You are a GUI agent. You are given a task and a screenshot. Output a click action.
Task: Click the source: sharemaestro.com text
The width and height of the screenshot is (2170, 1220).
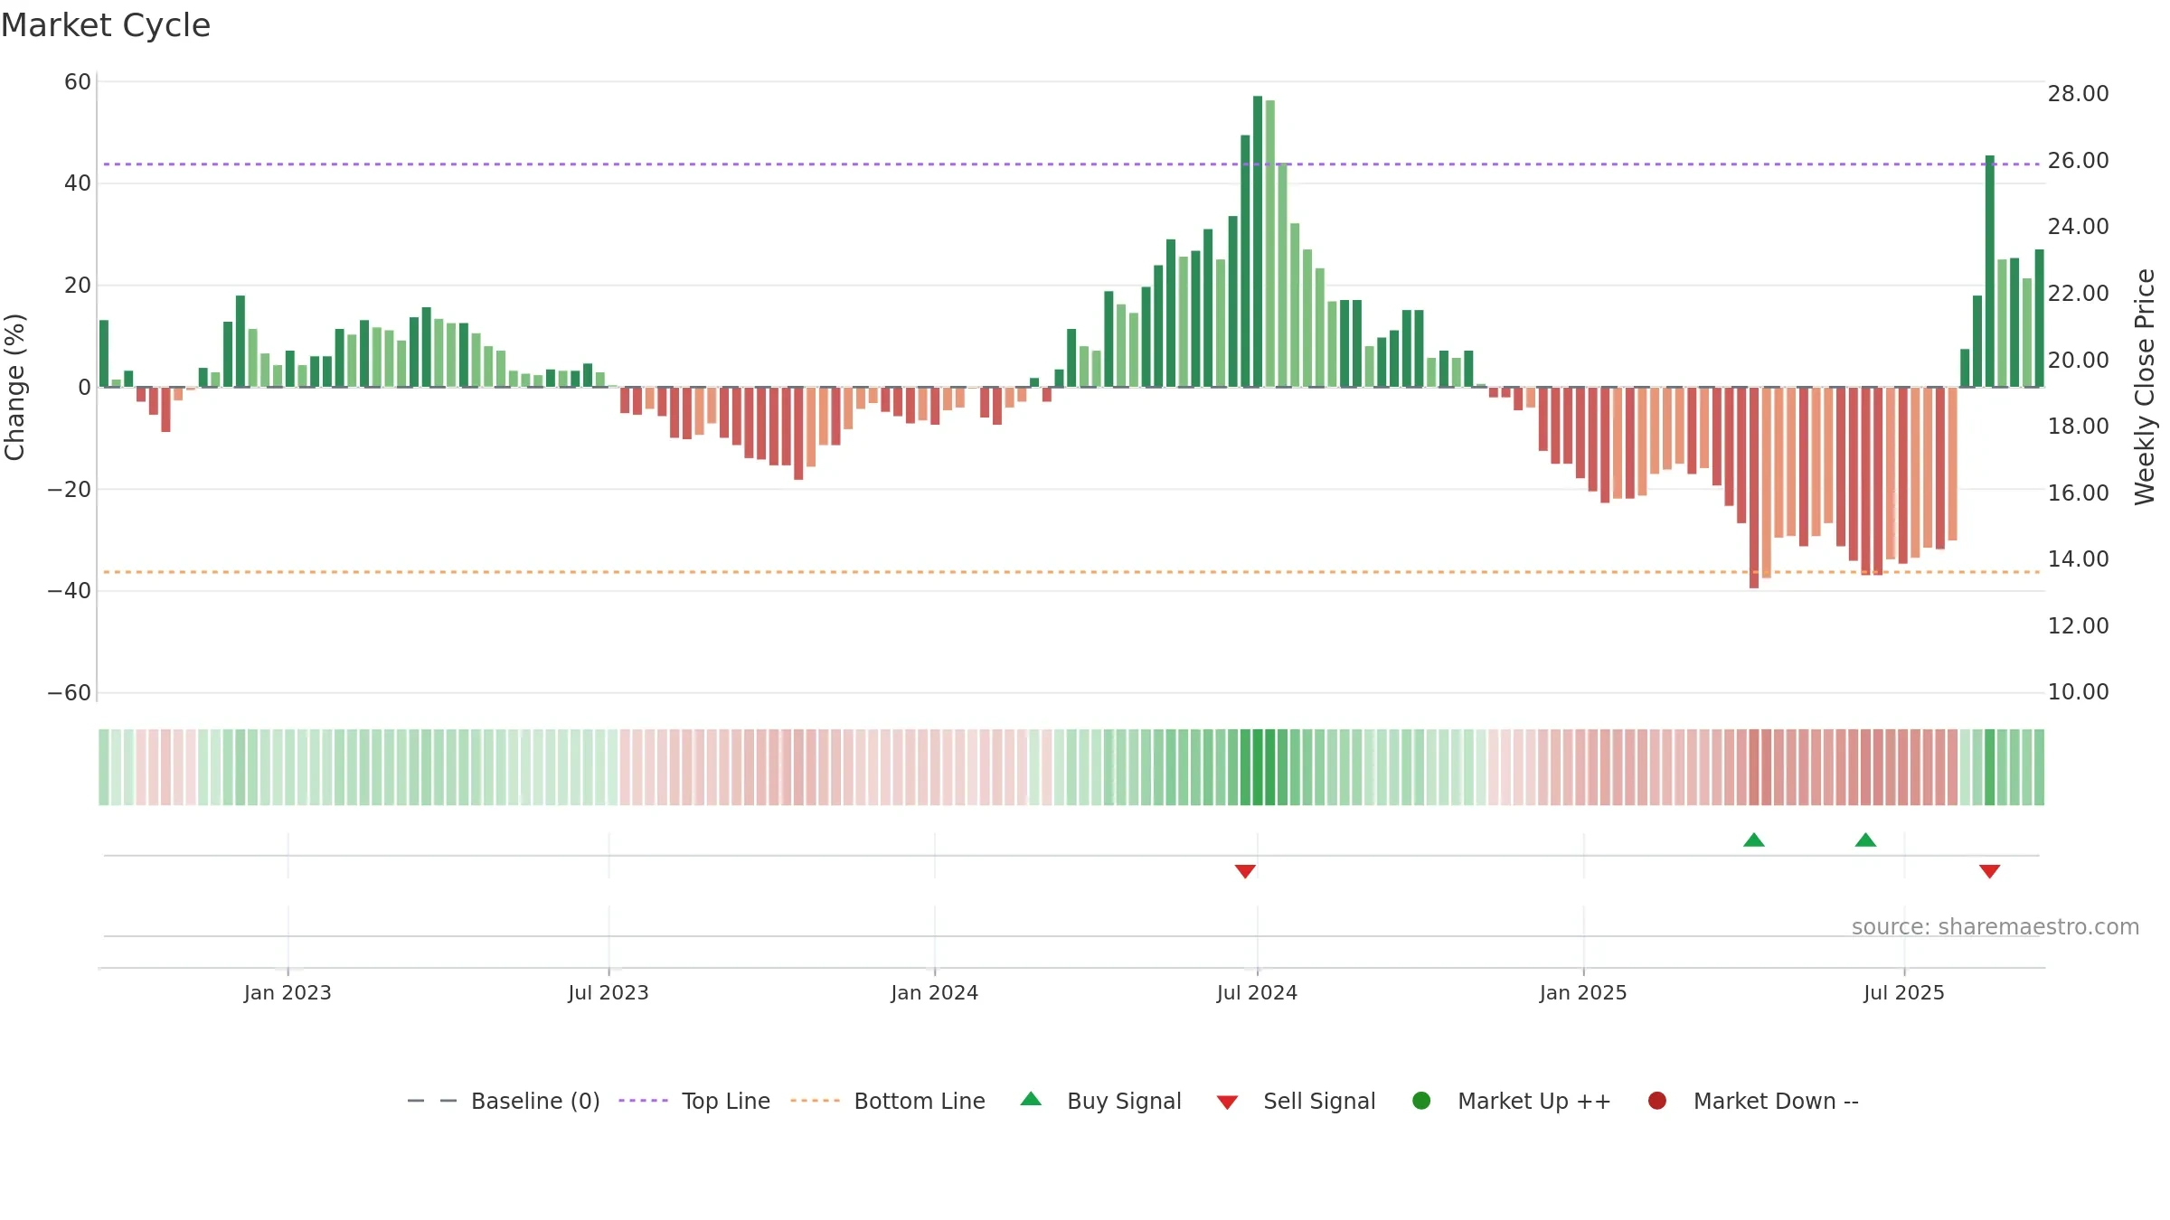point(1995,926)
